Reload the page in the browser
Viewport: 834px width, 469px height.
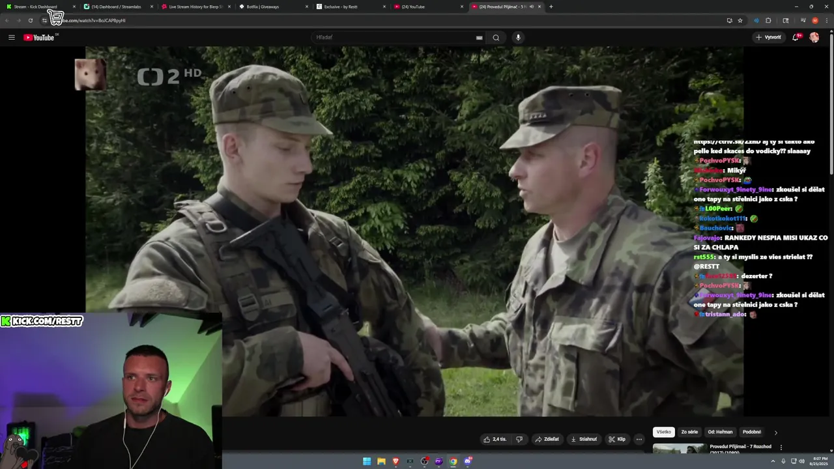coord(30,20)
